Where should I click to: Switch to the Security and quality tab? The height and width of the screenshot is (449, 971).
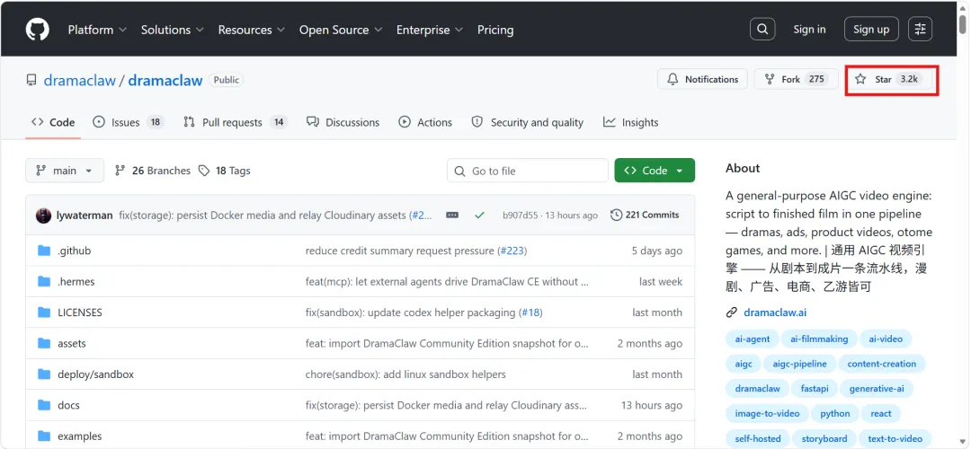point(528,122)
